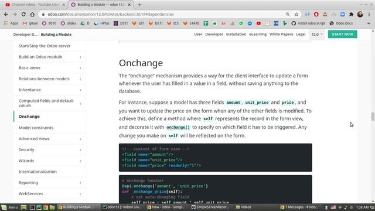Click the browser back arrow
The image size is (375, 211).
point(6,14)
